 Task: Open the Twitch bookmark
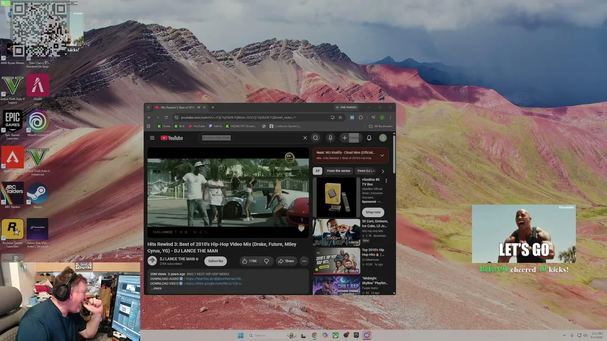click(215, 126)
